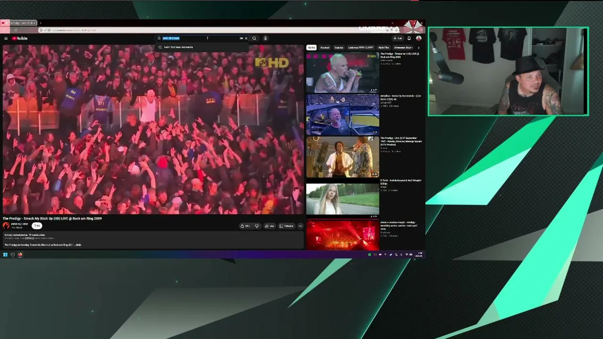Subscribe with the white Tilaa button
Viewport: 603px width, 339px height.
[x=37, y=226]
